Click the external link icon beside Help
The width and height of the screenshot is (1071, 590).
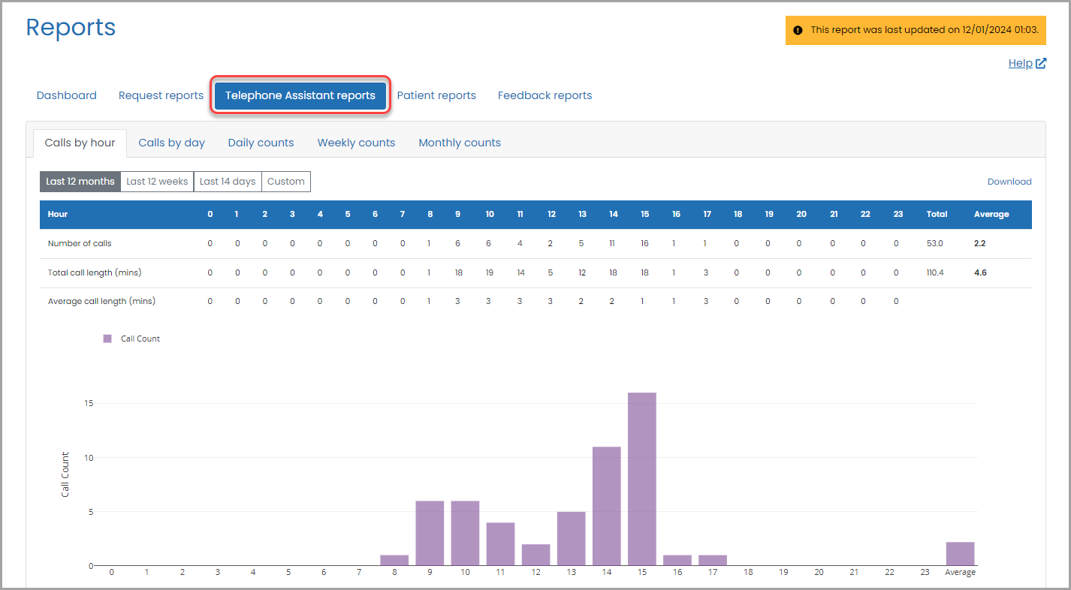click(x=1041, y=64)
